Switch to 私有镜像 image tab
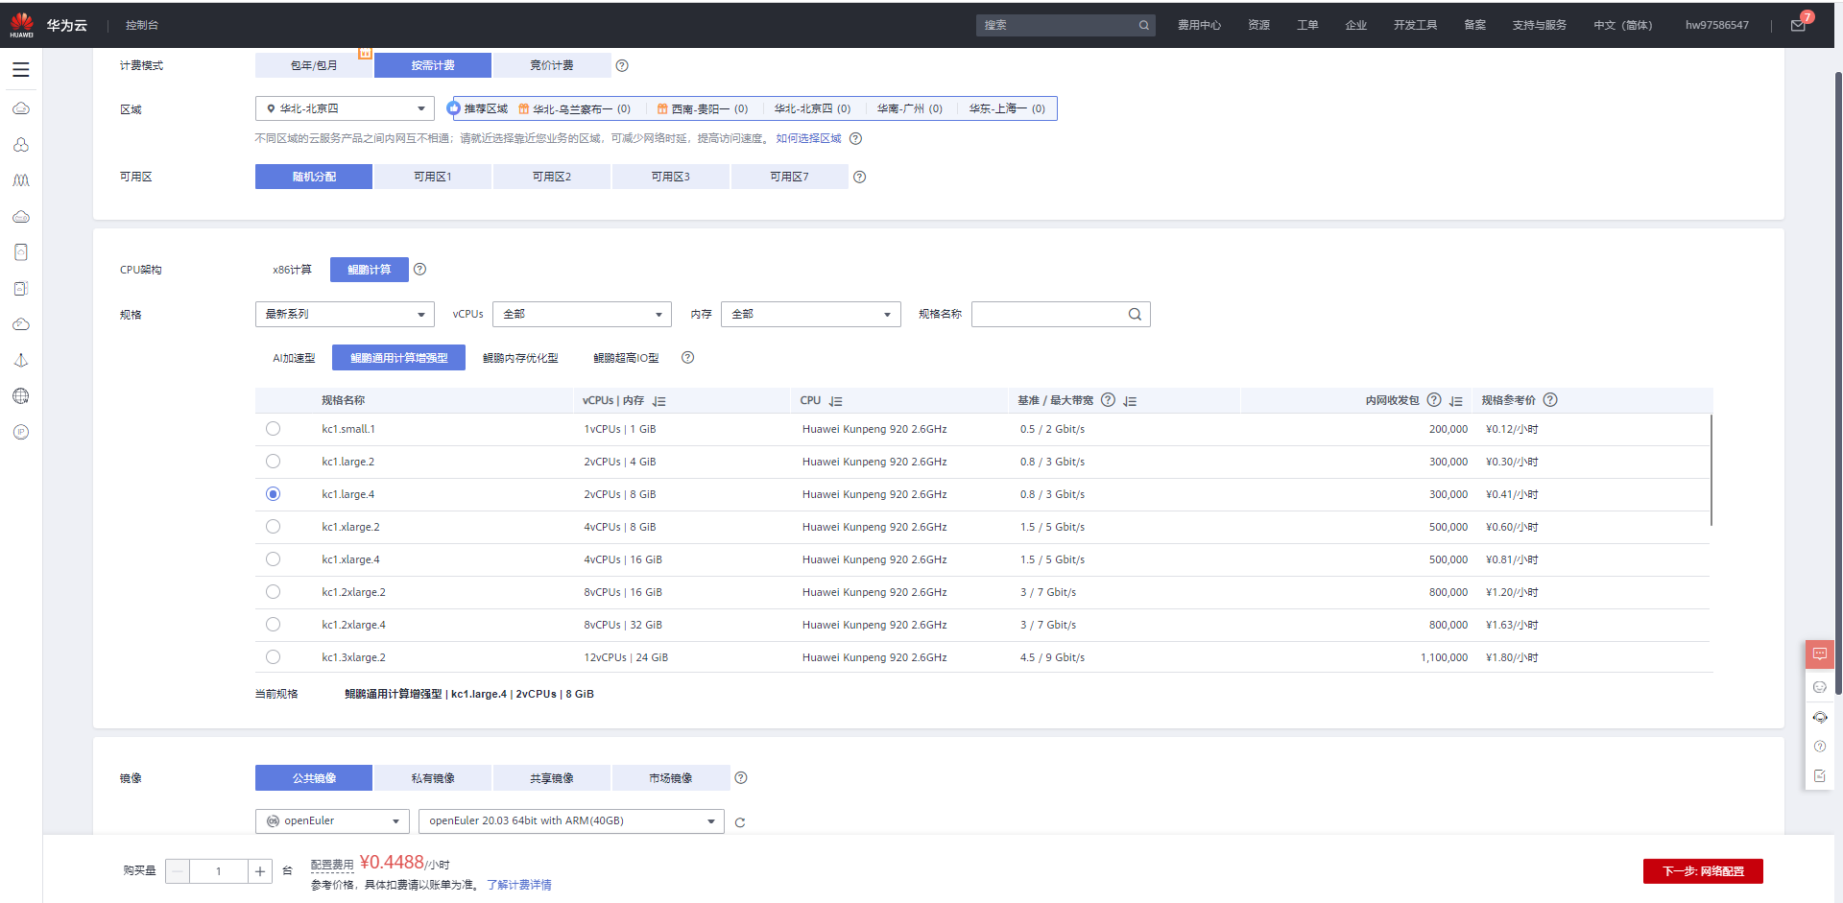Image resolution: width=1843 pixels, height=903 pixels. click(433, 778)
